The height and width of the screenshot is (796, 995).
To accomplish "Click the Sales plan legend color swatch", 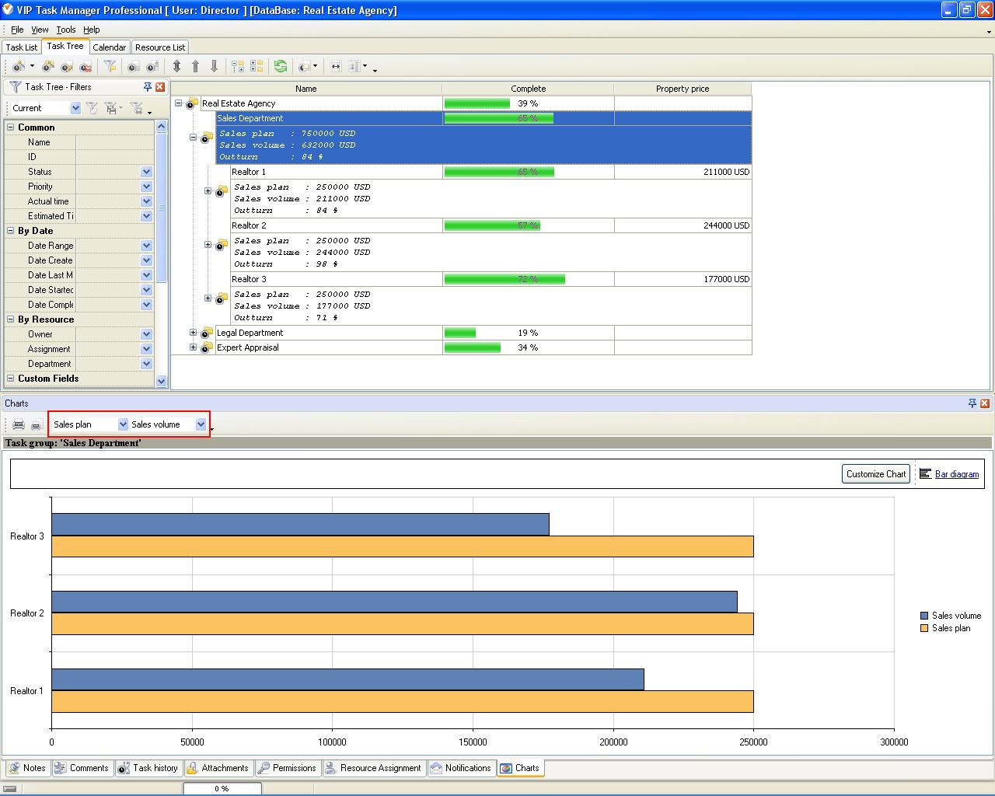I will (x=924, y=628).
